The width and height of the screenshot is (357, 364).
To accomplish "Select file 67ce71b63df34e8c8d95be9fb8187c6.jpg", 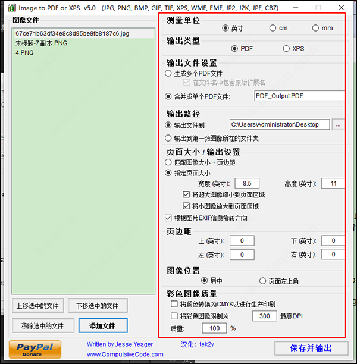I will pos(84,33).
